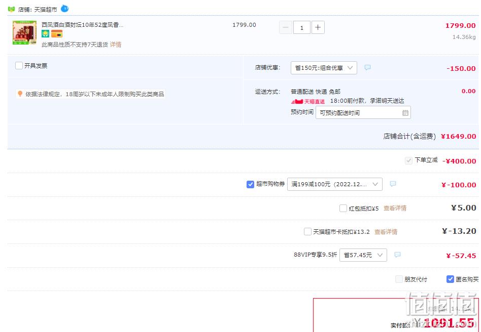Click the unit price 1799.00 text
Screen dimensions: 481x332
[244, 25]
